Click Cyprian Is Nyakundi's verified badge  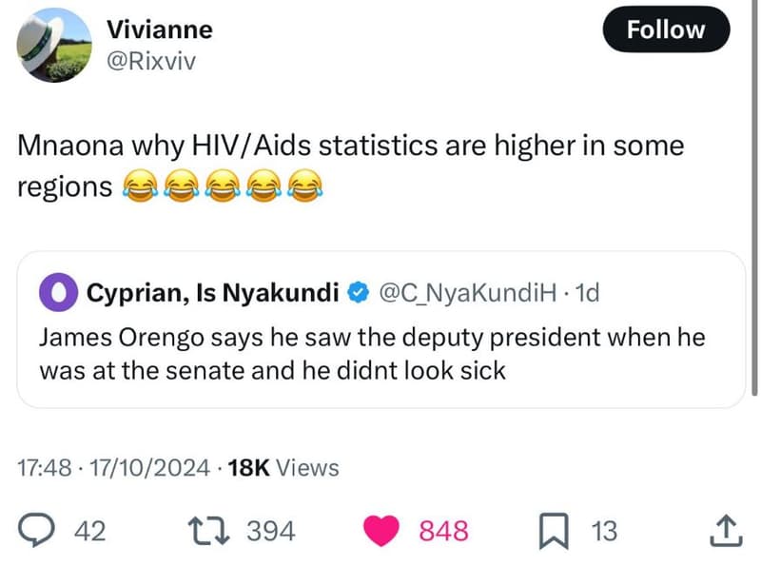358,294
